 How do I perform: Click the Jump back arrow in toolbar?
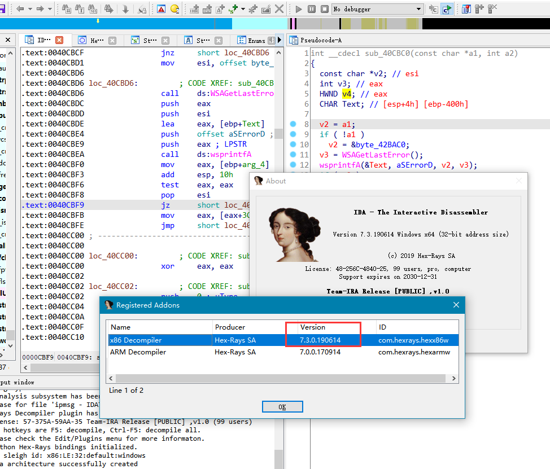point(20,9)
